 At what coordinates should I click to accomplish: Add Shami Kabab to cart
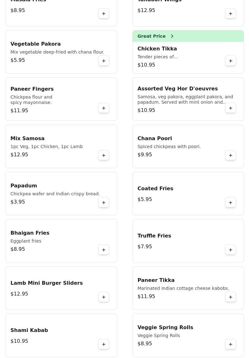(x=104, y=344)
